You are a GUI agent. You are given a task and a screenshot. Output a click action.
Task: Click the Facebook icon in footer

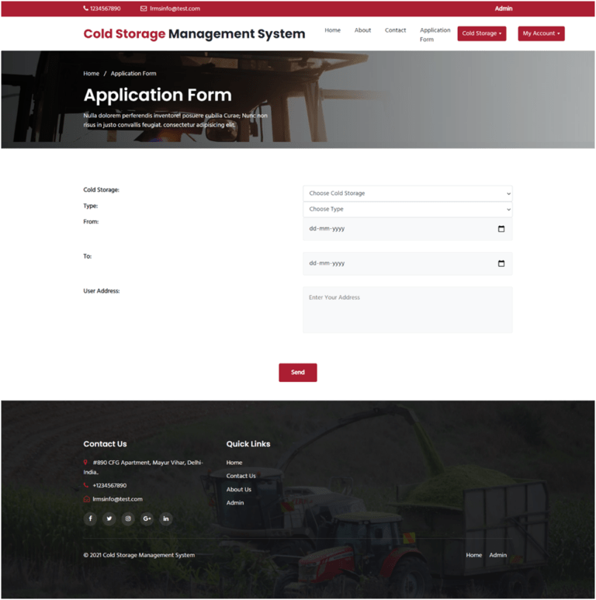click(90, 518)
